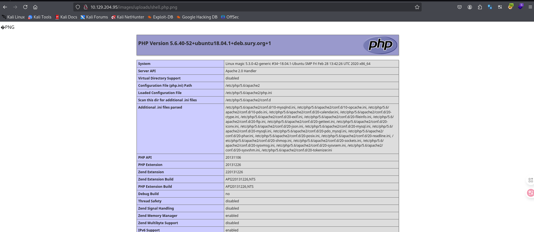
Task: Click the API20131226,NTS value
Action: tap(239, 187)
